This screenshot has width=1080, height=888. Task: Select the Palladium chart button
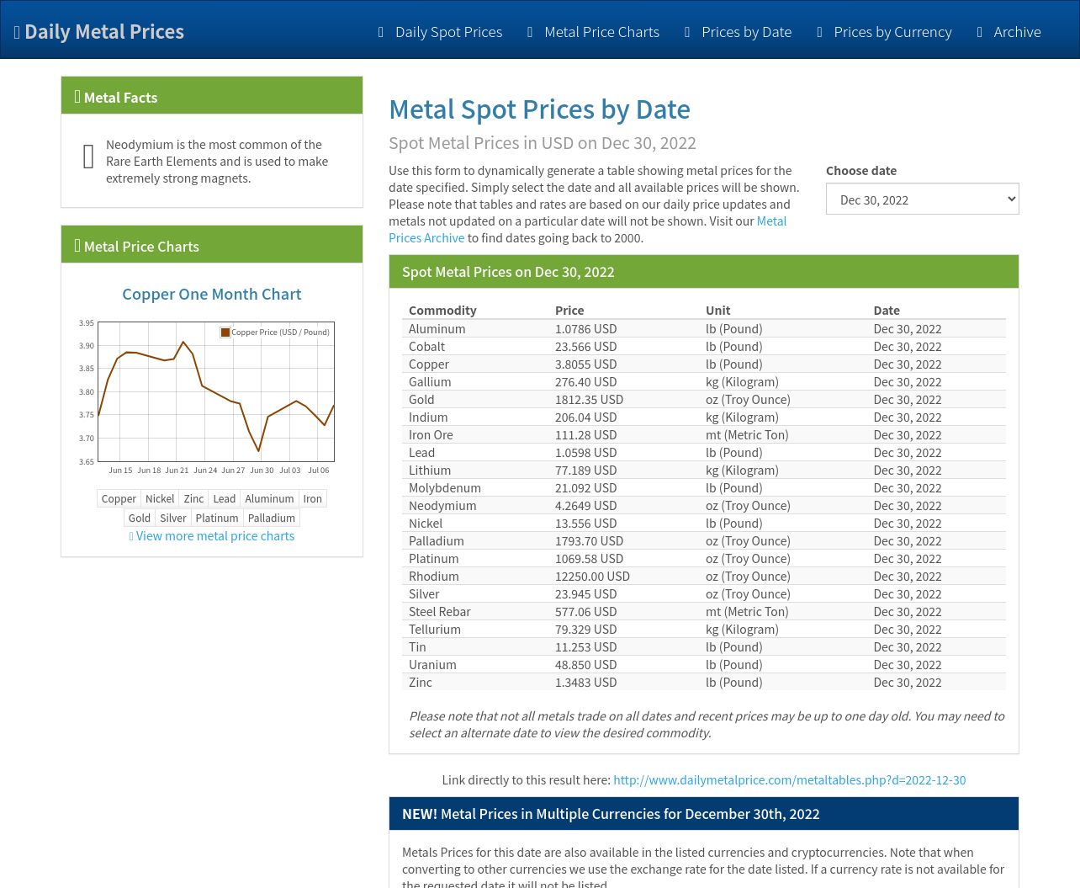(x=272, y=518)
